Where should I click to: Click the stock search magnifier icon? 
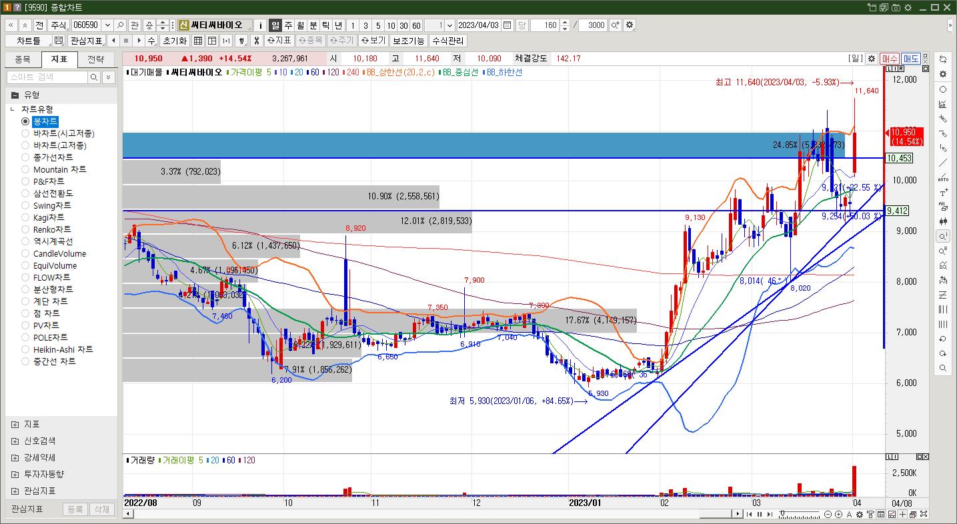[x=121, y=25]
